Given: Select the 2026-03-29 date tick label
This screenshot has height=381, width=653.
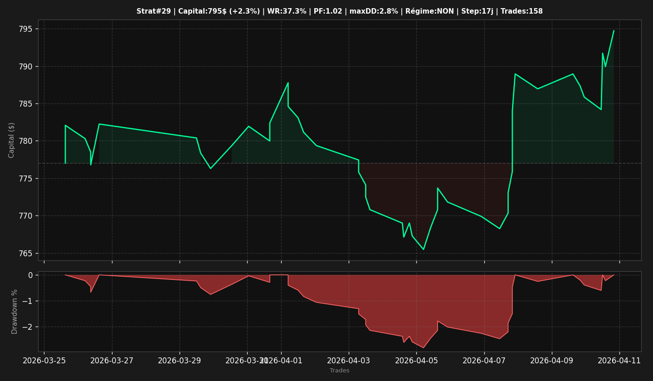Looking at the screenshot, I should click(x=180, y=361).
